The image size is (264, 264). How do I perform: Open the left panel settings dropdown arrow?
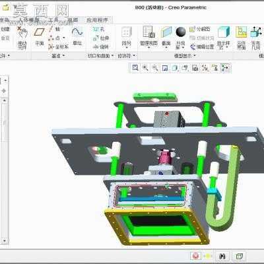5,81
